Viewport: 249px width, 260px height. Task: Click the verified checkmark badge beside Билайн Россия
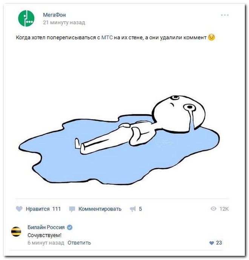click(70, 227)
